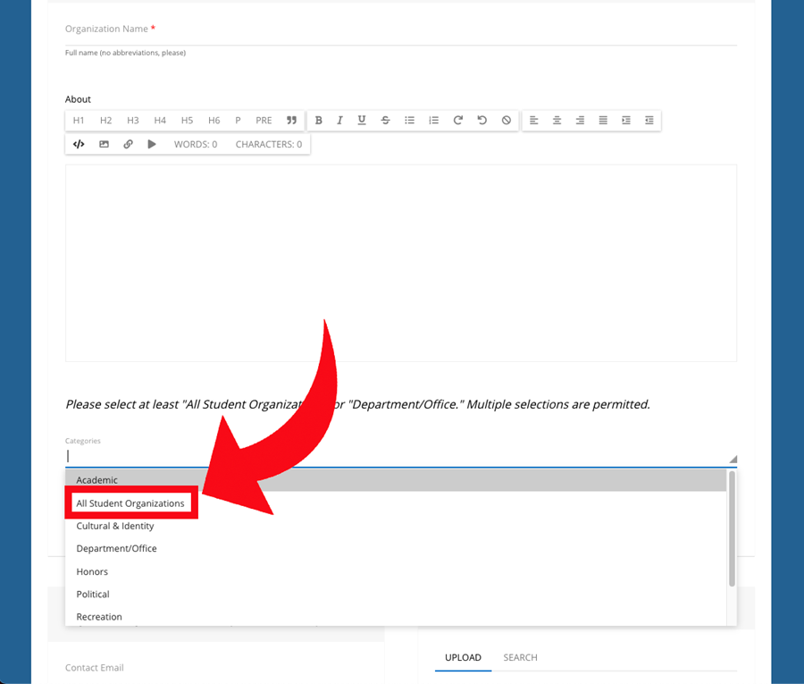Image resolution: width=804 pixels, height=684 pixels.
Task: Apply strikethrough text formatting
Action: point(385,121)
